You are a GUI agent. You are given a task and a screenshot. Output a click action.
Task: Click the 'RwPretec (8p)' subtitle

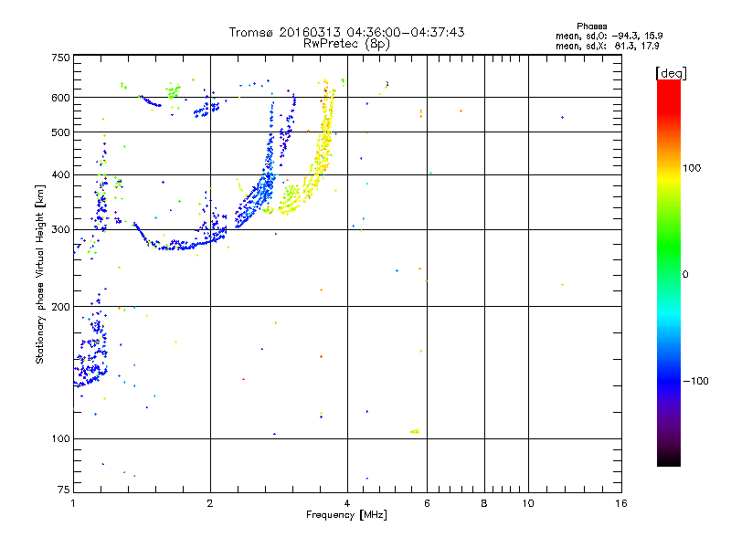346,44
